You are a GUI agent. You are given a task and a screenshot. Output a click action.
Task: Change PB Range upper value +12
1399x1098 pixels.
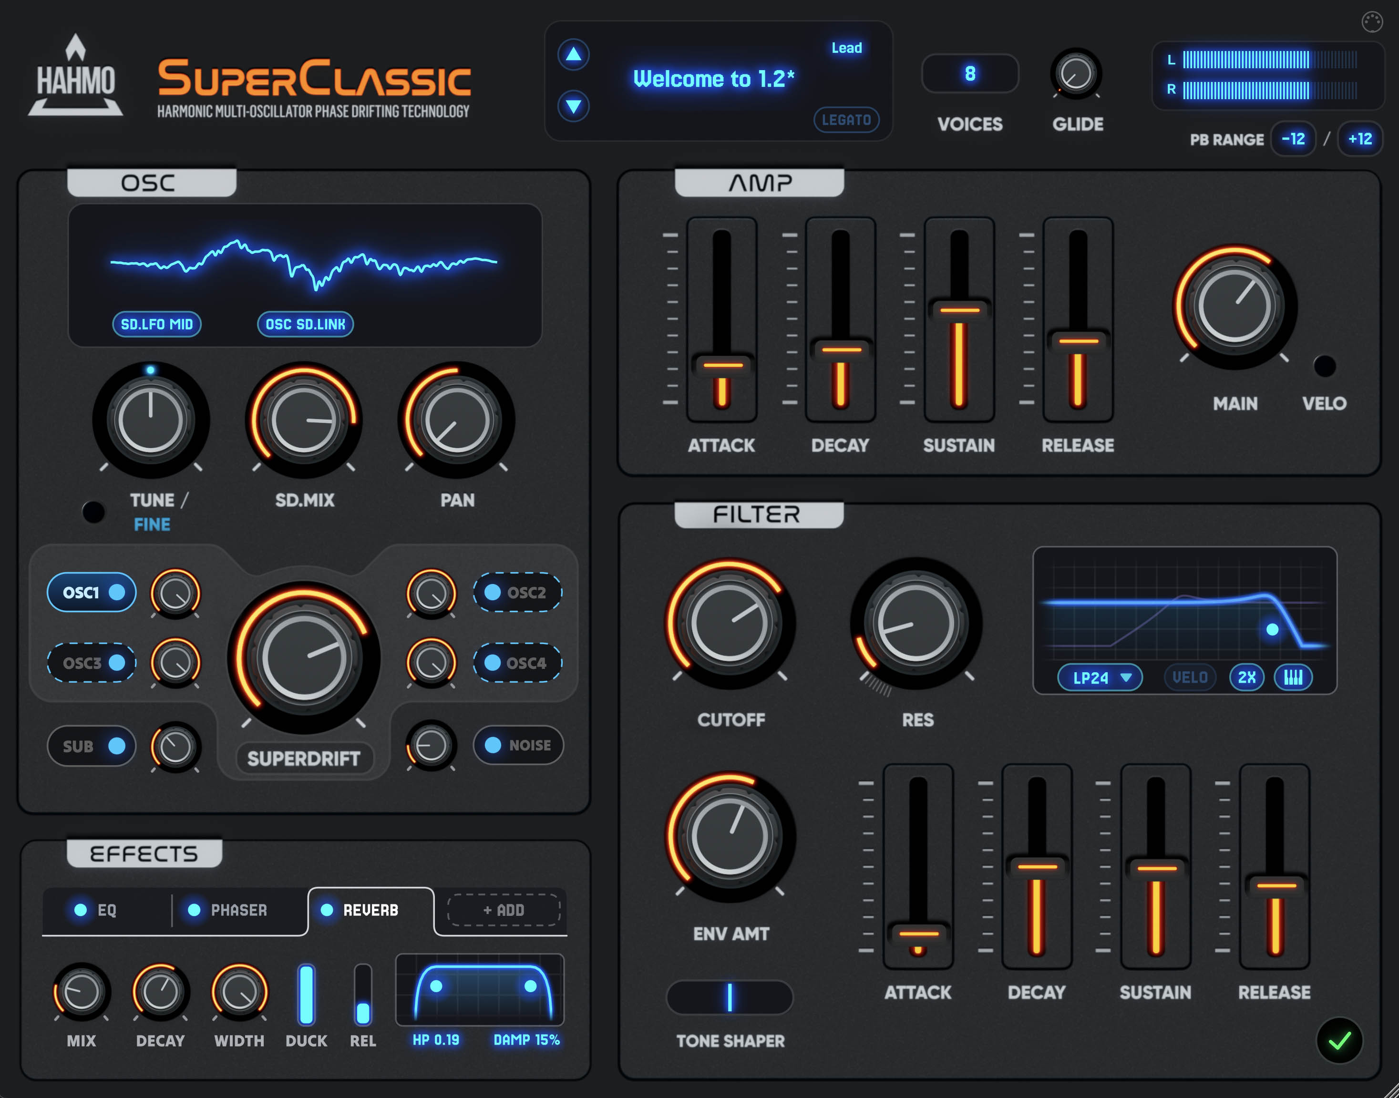click(1360, 139)
